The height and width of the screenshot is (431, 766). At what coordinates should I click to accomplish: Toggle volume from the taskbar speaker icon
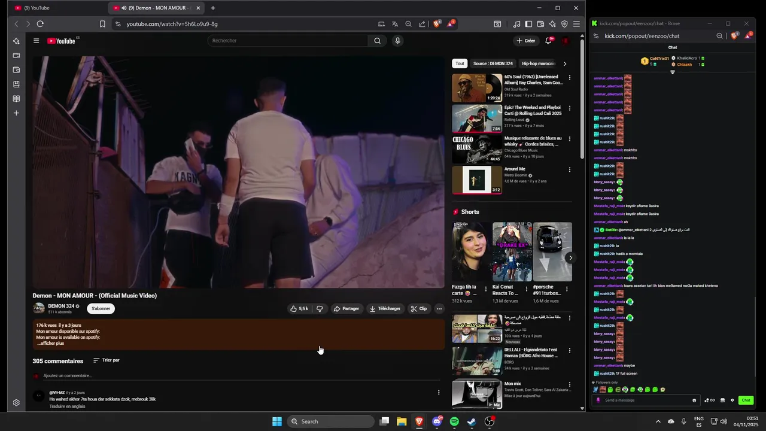coord(724,421)
